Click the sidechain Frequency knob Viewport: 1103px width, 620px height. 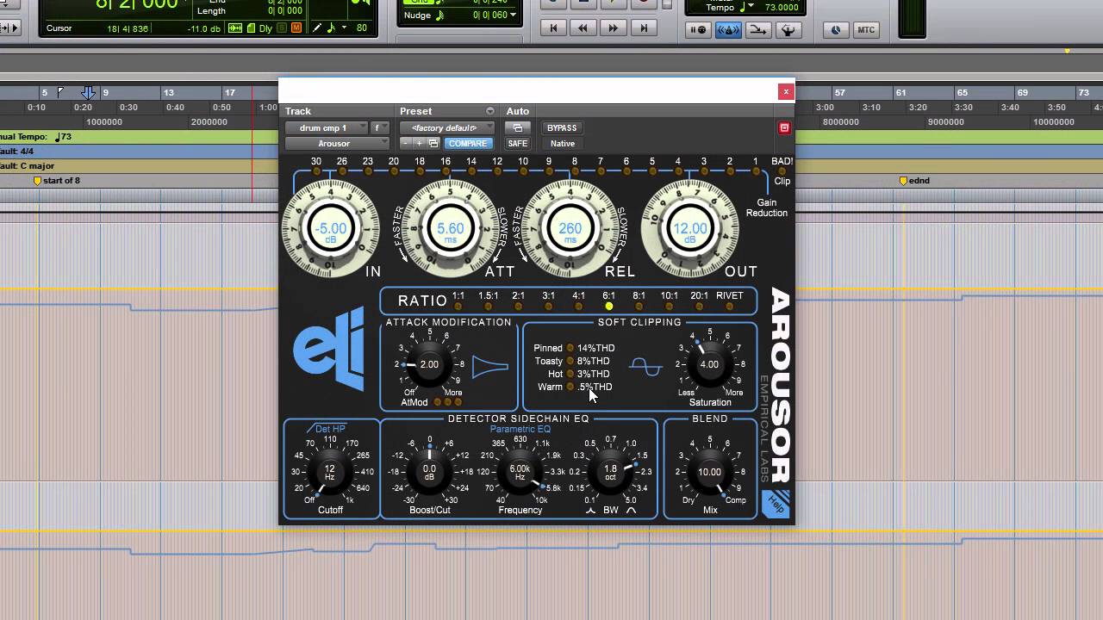(520, 472)
